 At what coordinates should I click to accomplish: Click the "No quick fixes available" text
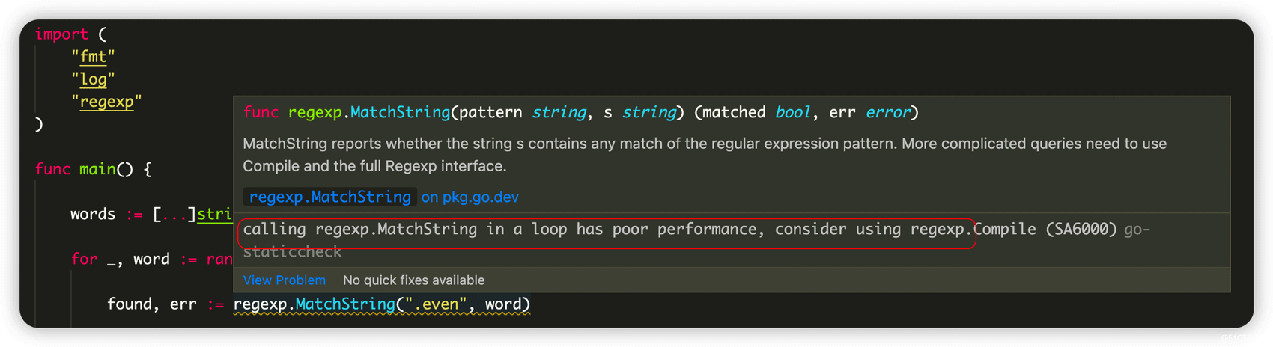(413, 280)
